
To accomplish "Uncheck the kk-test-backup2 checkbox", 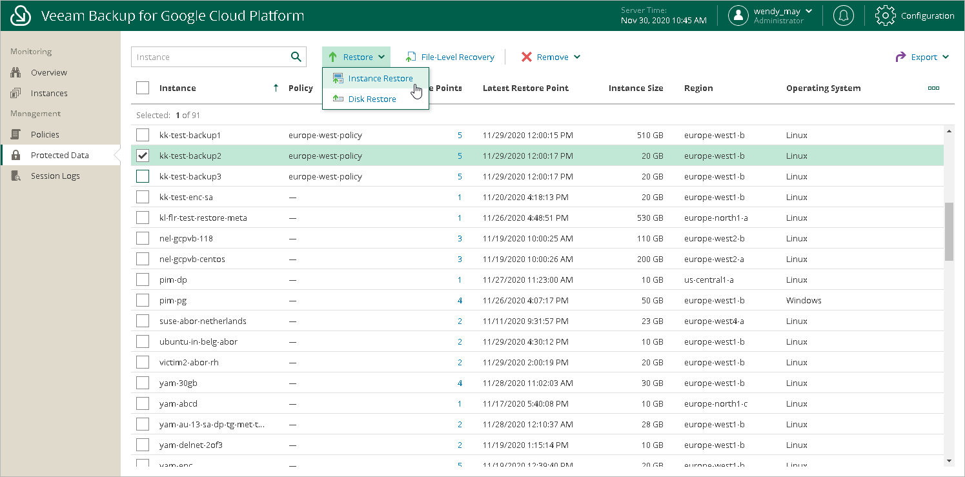I will point(143,156).
